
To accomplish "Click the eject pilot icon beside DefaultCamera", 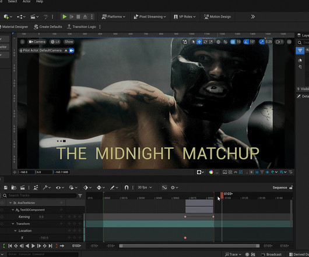I will click(x=66, y=51).
